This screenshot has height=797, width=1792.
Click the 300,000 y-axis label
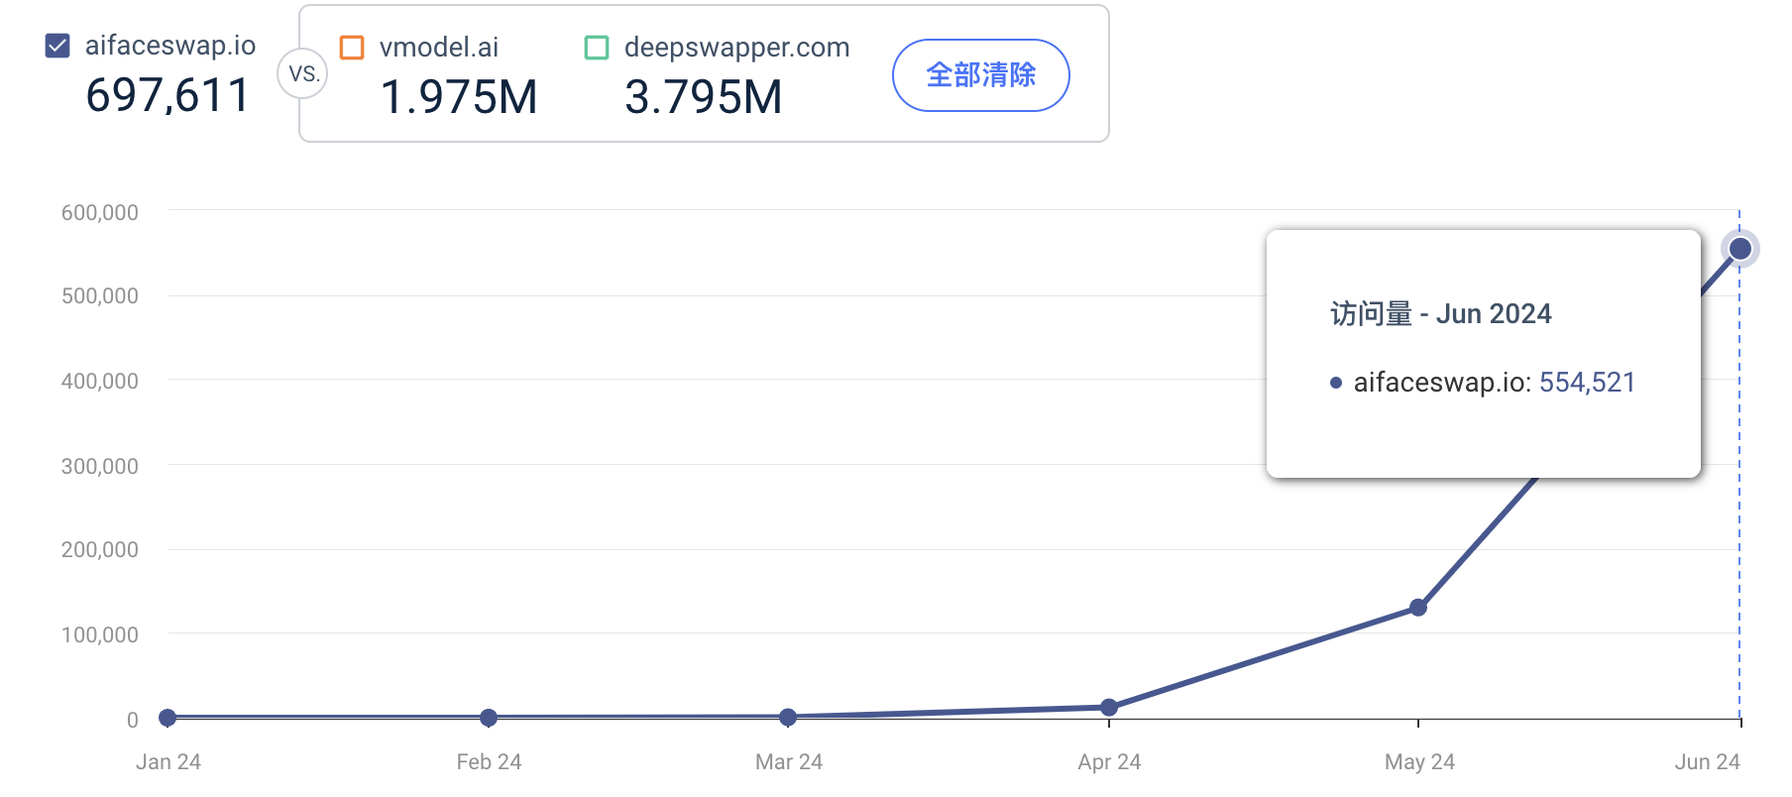pos(100,466)
